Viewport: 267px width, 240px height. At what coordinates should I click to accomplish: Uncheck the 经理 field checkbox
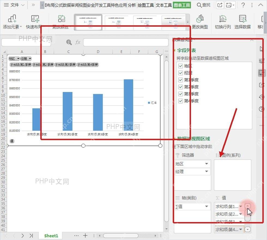[180, 73]
